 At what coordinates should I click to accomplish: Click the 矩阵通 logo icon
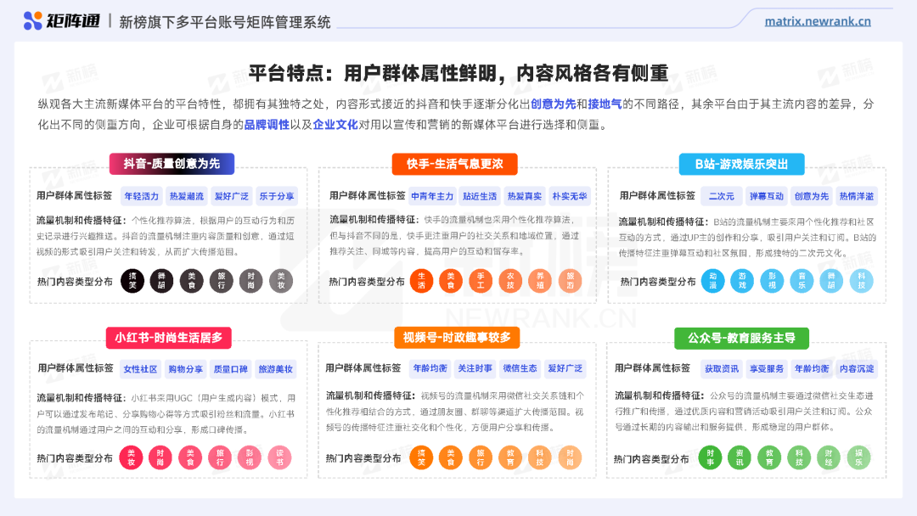point(32,20)
